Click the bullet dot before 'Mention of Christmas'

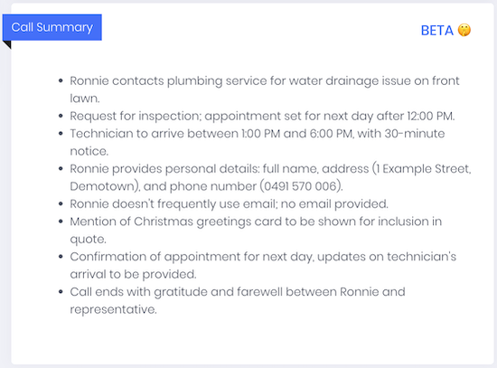point(61,222)
